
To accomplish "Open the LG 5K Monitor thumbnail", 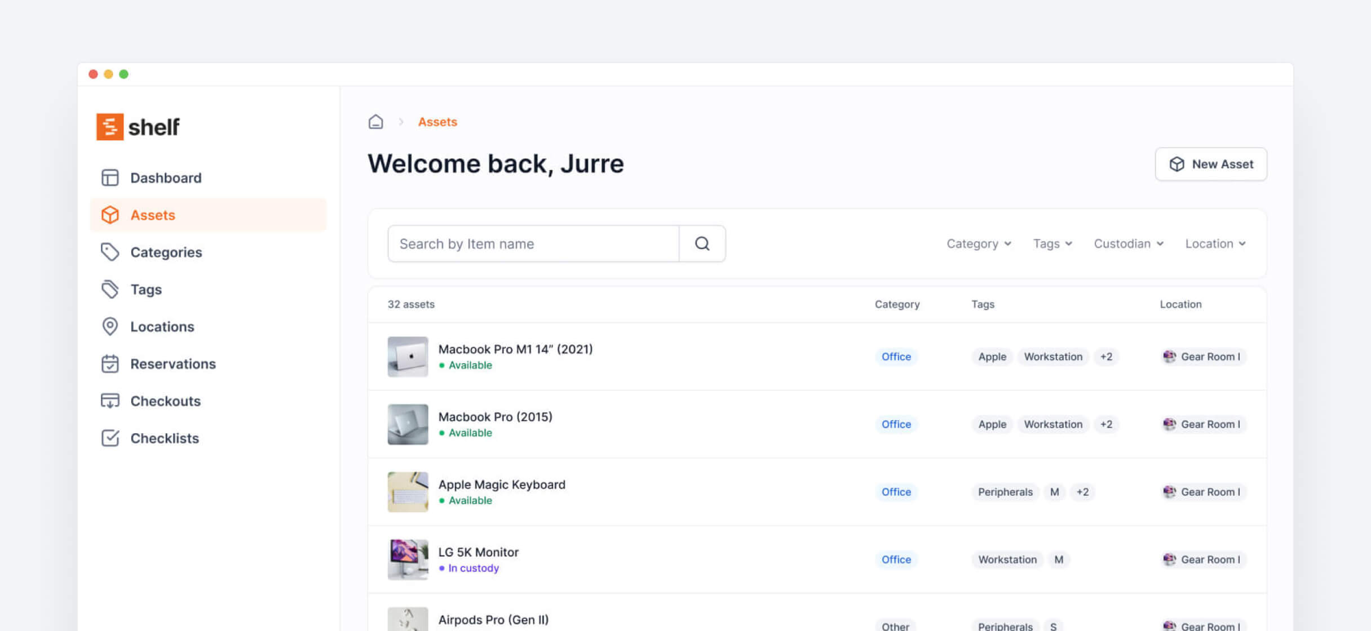I will click(x=408, y=559).
